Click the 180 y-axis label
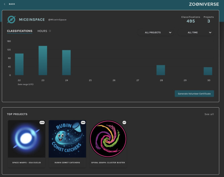 9,41
